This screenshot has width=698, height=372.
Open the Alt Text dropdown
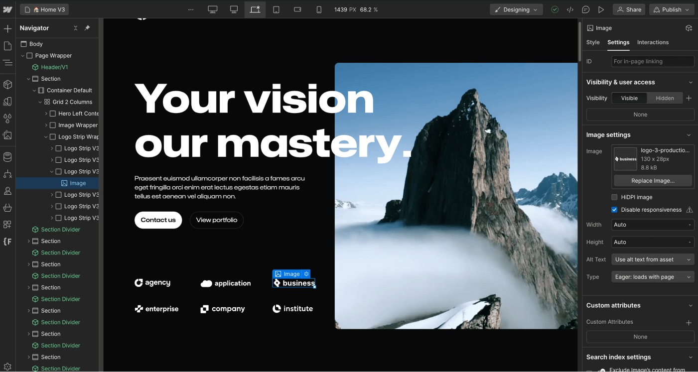point(653,259)
